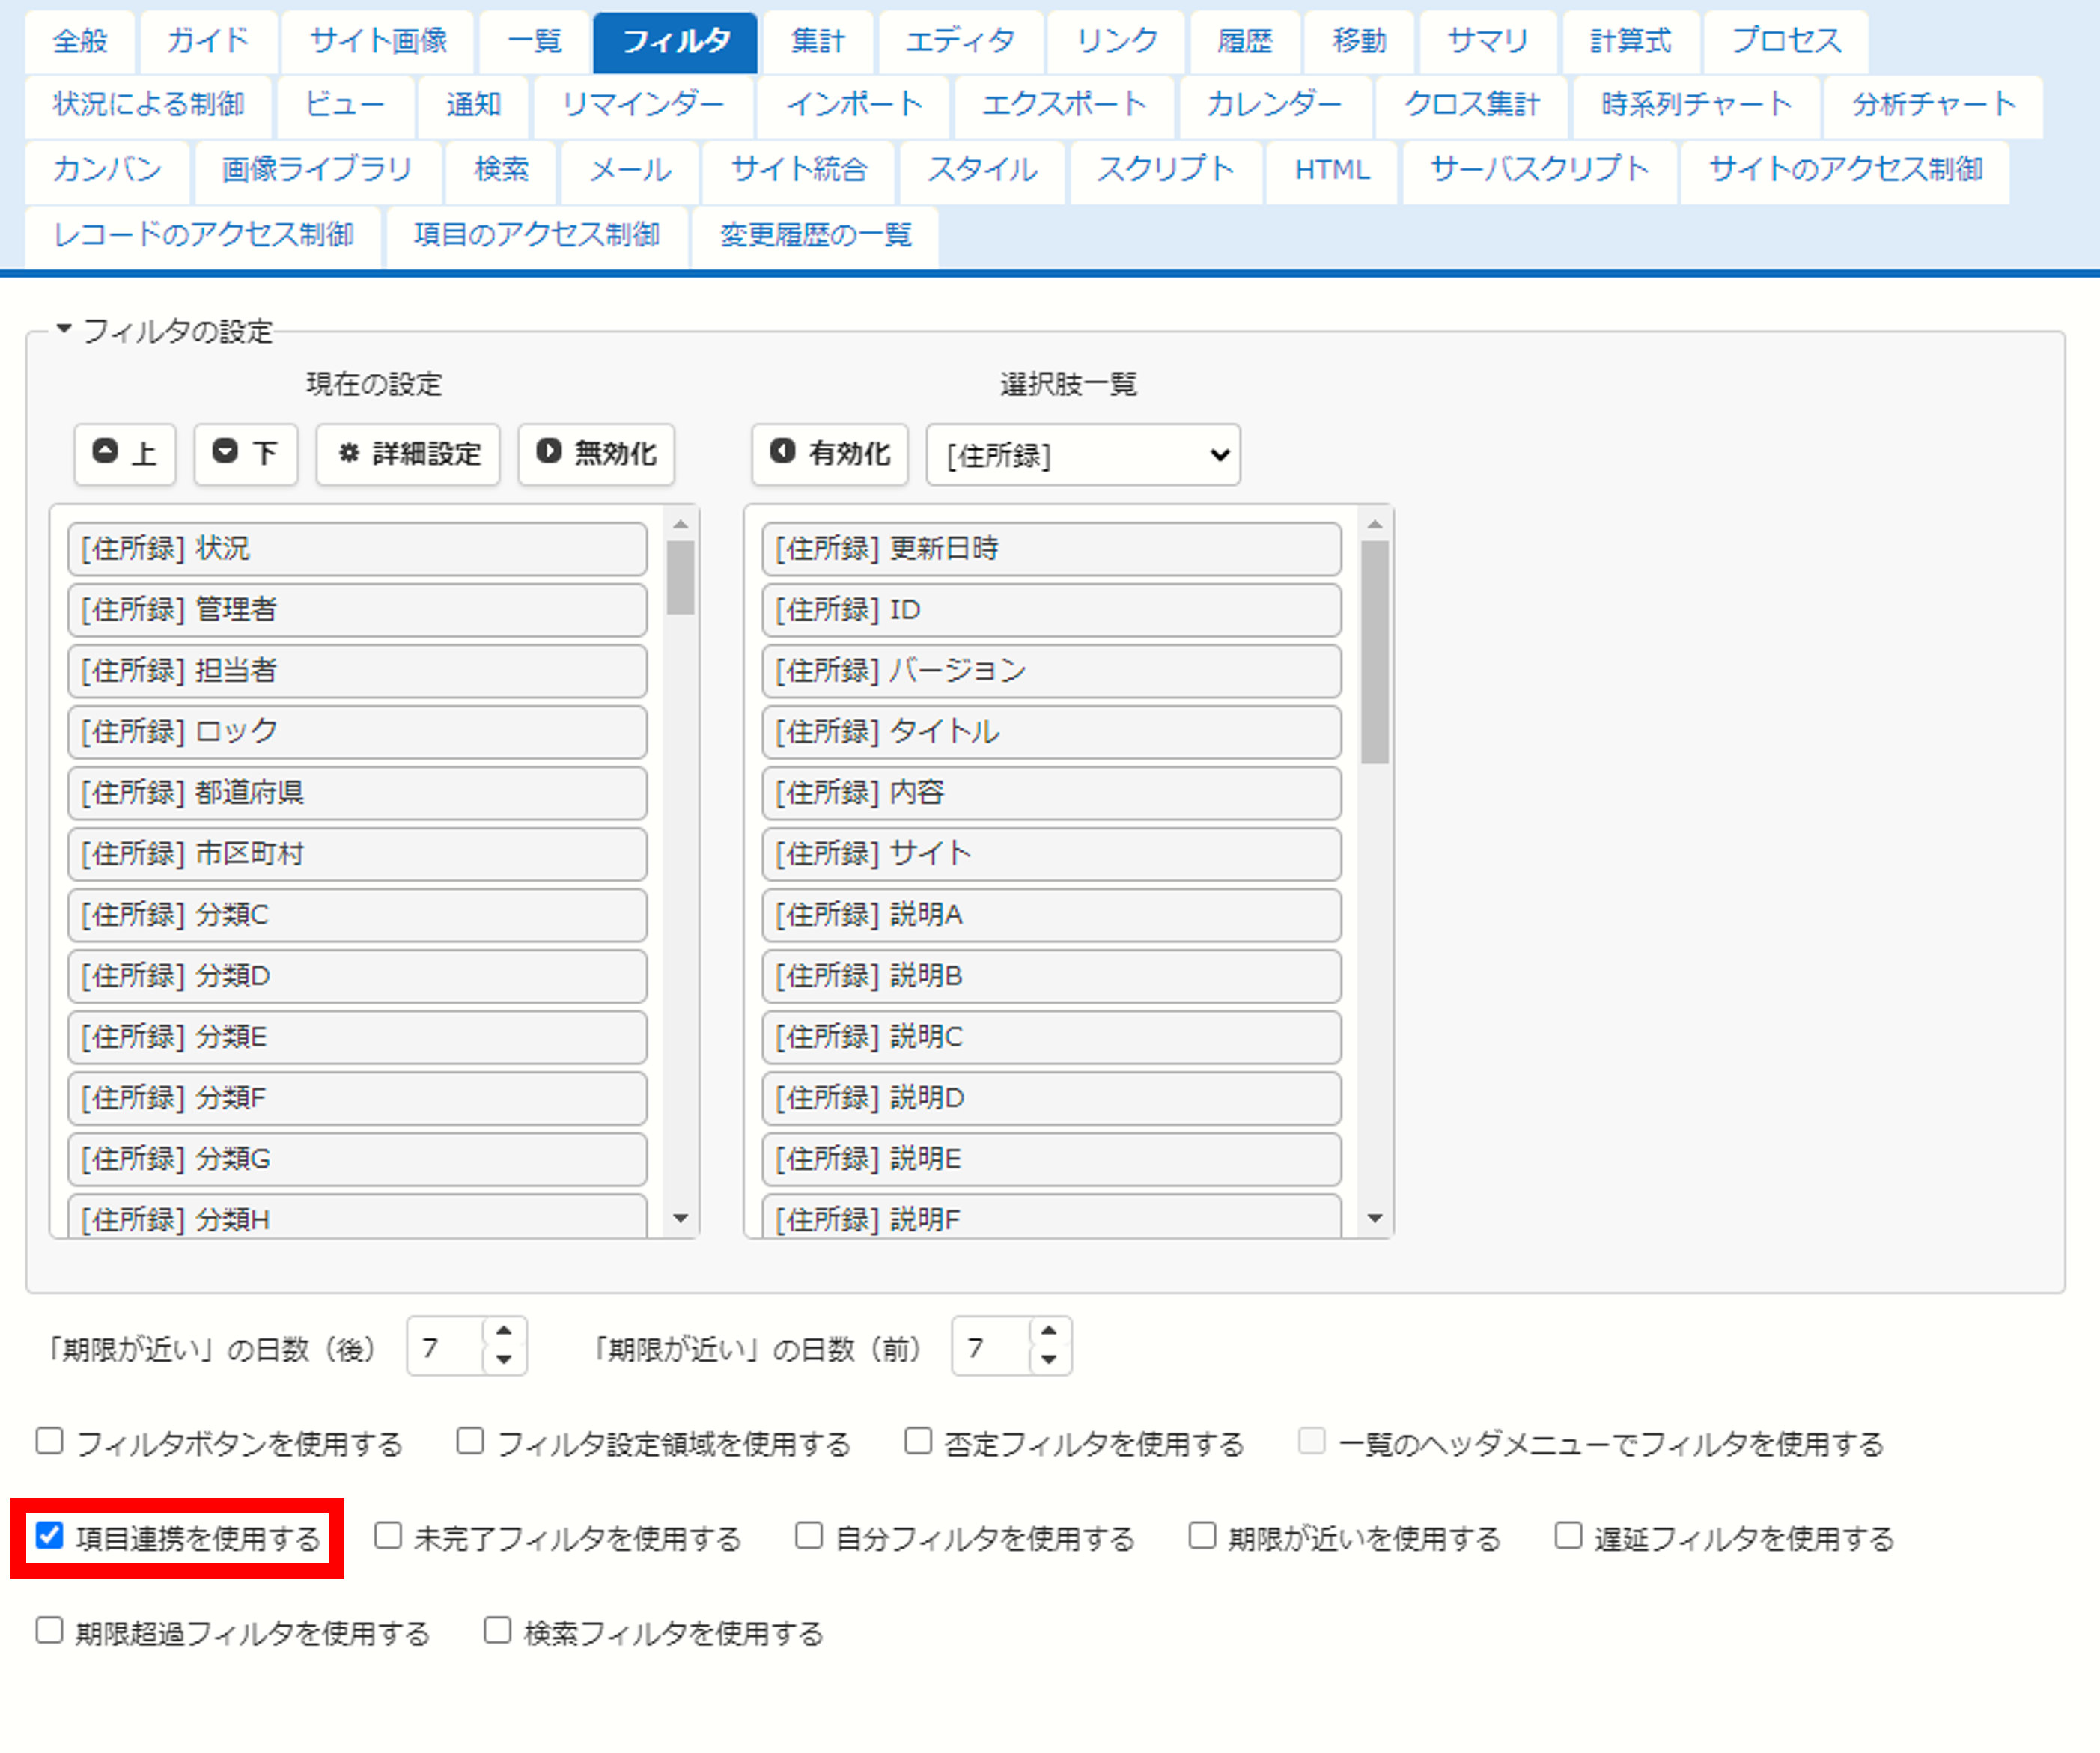Select [住所録] 説明A in options list
The image size is (2100, 1753).
coord(1051,915)
